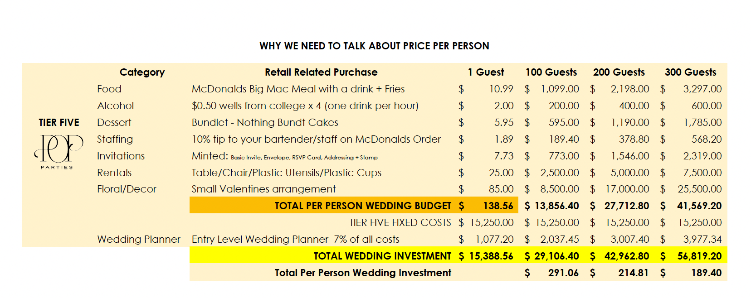Click the Bundtlet Nothing Bundt Cakes cell
This screenshot has width=751, height=298.
point(265,123)
